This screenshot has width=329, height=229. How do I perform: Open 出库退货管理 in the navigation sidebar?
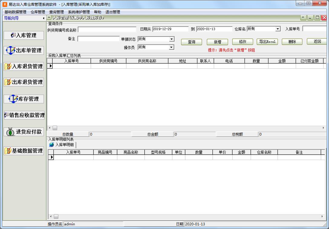pos(24,82)
